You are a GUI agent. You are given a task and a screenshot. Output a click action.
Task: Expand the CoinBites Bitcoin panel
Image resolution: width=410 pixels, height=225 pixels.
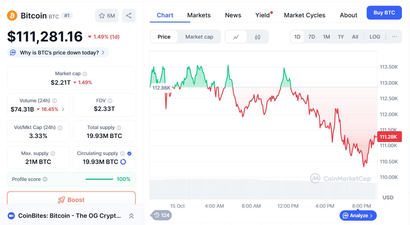pos(131,215)
